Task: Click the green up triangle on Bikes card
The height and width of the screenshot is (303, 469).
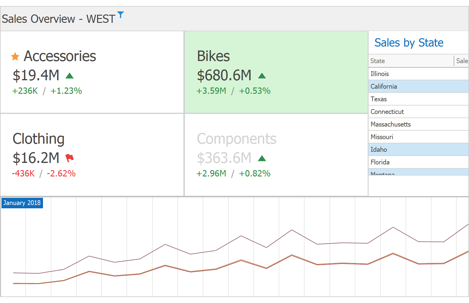Action: pyautogui.click(x=262, y=75)
